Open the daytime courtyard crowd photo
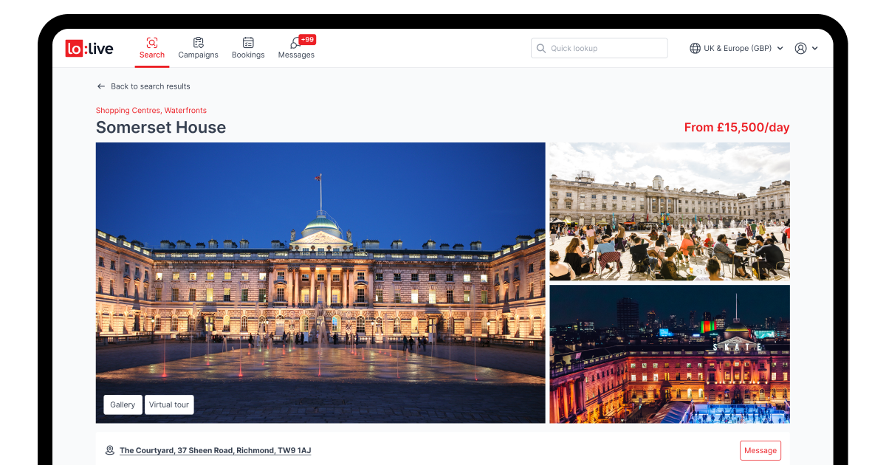Image resolution: width=886 pixels, height=465 pixels. click(x=670, y=211)
